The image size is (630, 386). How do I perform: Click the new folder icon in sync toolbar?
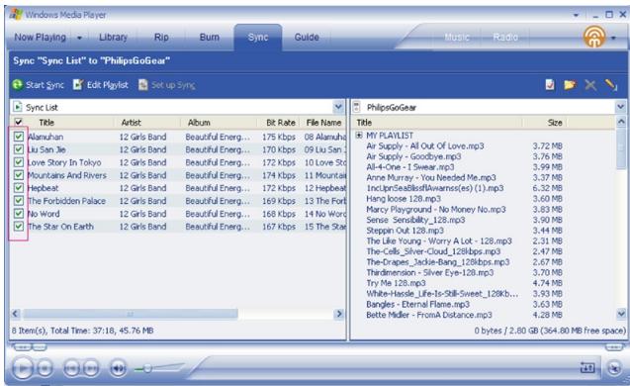pos(570,84)
